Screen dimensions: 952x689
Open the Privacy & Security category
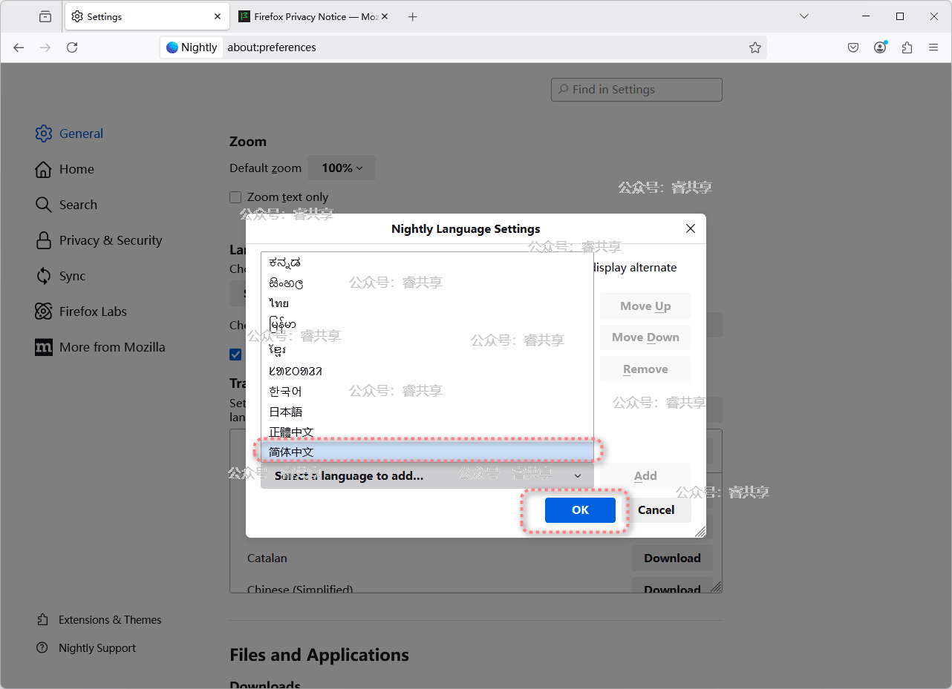click(99, 240)
